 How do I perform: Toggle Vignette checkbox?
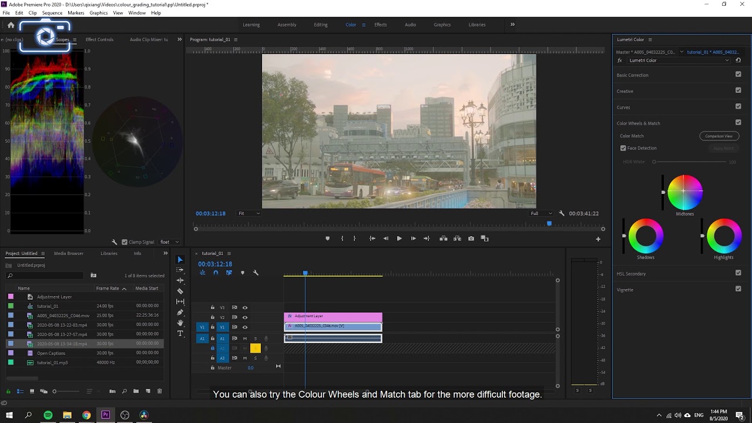pos(738,288)
